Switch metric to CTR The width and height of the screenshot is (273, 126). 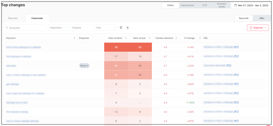(204, 5)
